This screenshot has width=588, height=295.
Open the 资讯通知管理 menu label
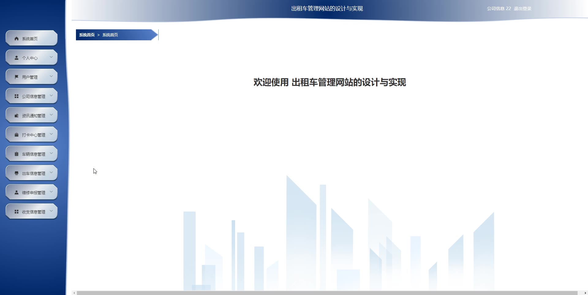(x=34, y=116)
